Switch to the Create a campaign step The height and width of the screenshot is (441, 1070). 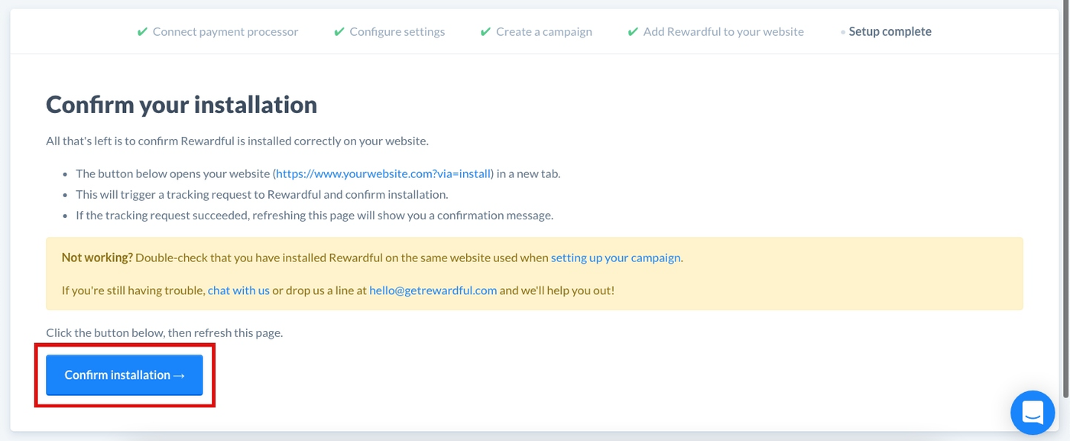(543, 32)
